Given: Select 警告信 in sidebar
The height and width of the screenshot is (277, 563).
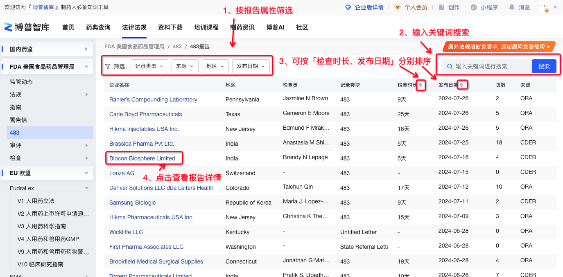Looking at the screenshot, I should point(18,120).
